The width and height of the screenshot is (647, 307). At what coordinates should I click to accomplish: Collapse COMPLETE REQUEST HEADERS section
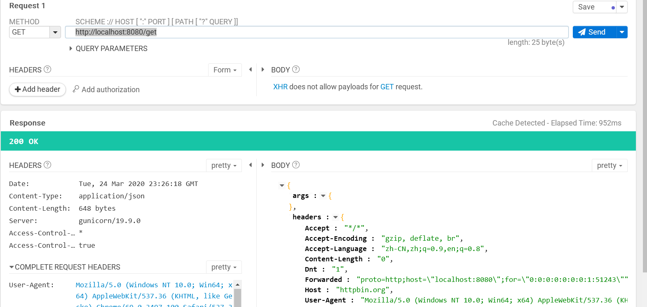click(65, 267)
